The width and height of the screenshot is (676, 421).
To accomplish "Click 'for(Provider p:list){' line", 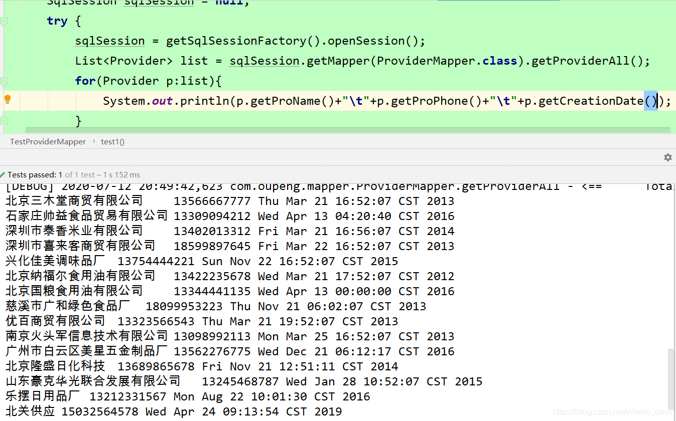I will tap(149, 81).
